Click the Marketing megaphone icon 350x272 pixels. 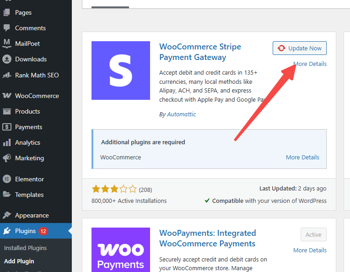tap(7, 158)
